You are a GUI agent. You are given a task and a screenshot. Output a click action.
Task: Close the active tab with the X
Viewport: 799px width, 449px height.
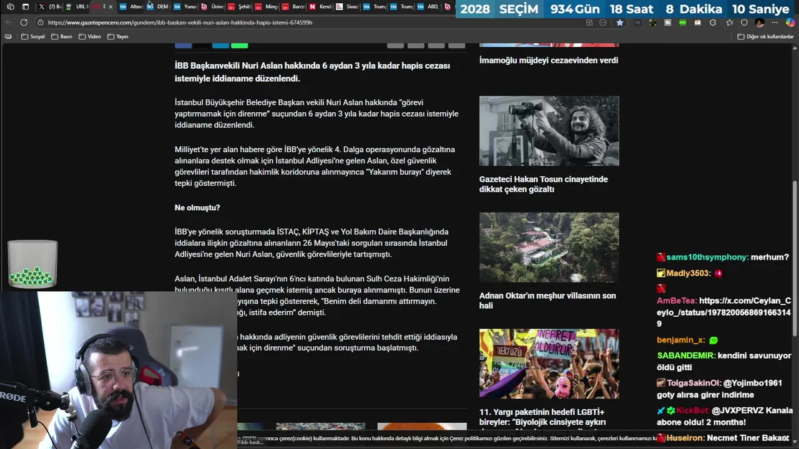(110, 7)
